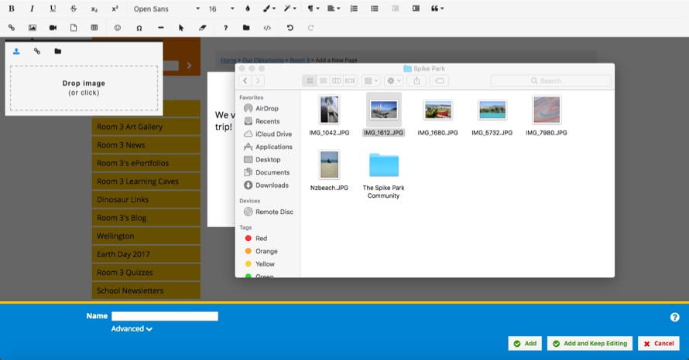Select the eraser clear formatting icon
The image size is (689, 360).
(x=203, y=28)
